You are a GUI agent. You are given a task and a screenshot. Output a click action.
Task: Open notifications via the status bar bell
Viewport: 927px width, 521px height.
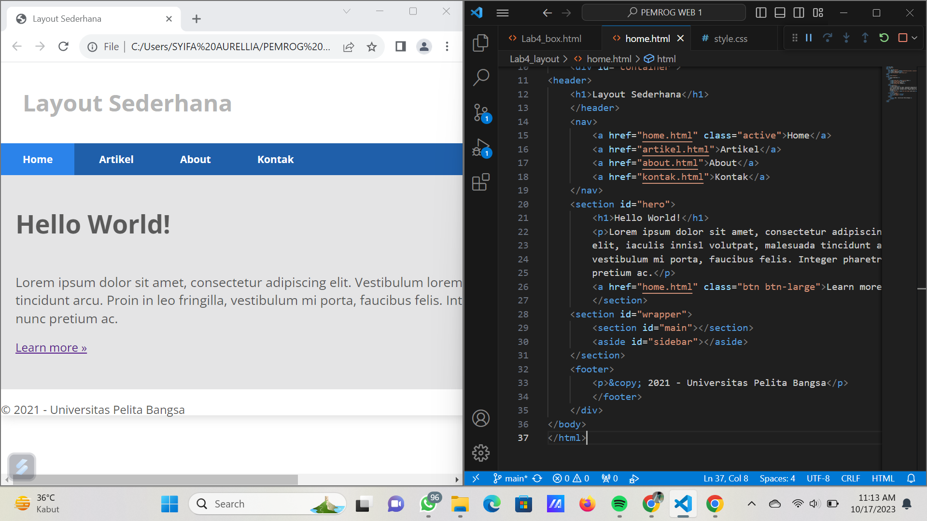[912, 478]
